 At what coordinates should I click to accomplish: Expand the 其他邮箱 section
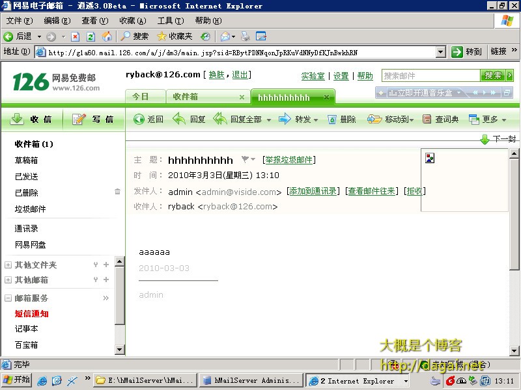click(x=8, y=280)
